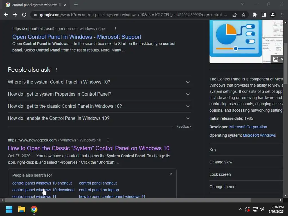This screenshot has width=288, height=216.
Task: Close the control panel system windows 10 tab
Action: 65,5
